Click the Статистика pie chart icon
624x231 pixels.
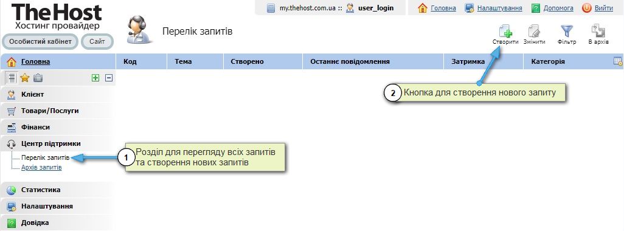pos(12,190)
